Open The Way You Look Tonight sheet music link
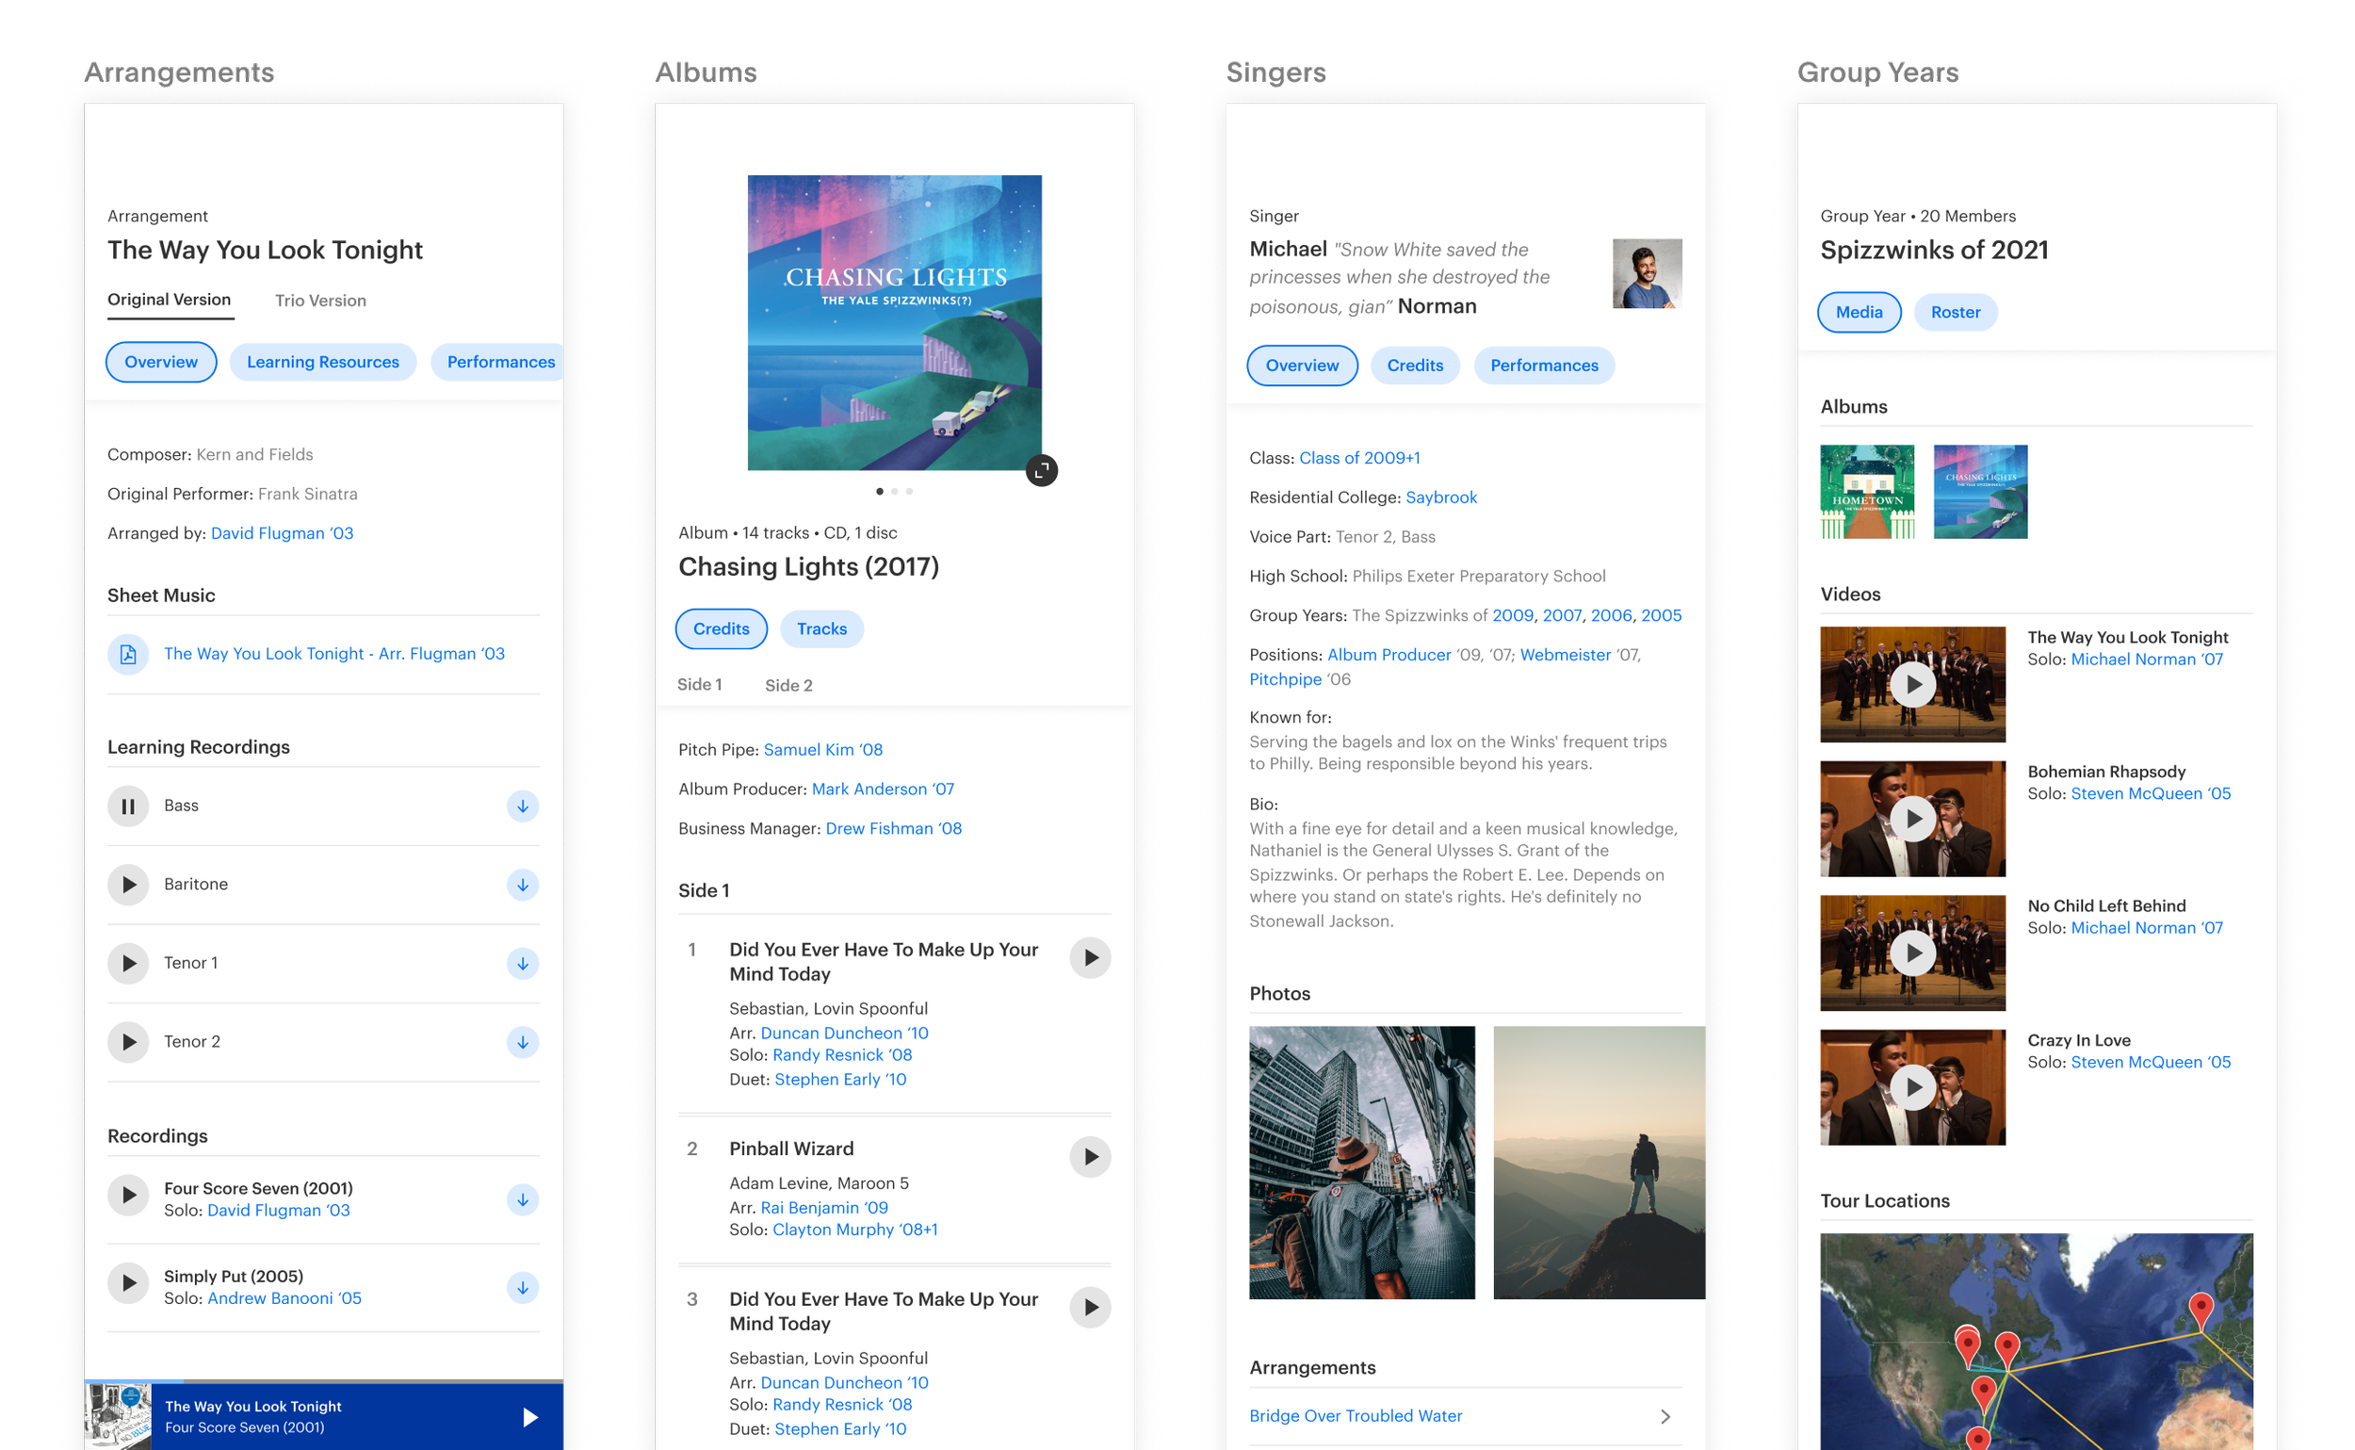The height and width of the screenshot is (1450, 2355). click(x=334, y=654)
